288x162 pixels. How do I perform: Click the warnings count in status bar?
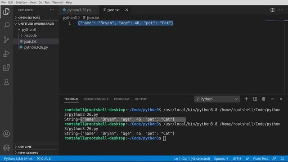point(48,158)
